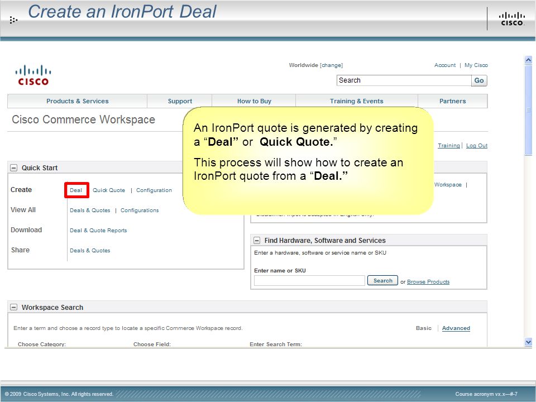Click the Log Out link
Viewport: 536px width, 402px height.
[x=476, y=146]
